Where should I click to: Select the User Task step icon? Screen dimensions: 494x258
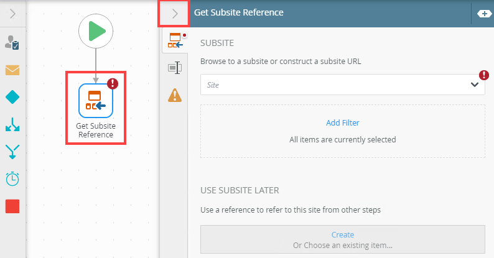click(x=12, y=43)
